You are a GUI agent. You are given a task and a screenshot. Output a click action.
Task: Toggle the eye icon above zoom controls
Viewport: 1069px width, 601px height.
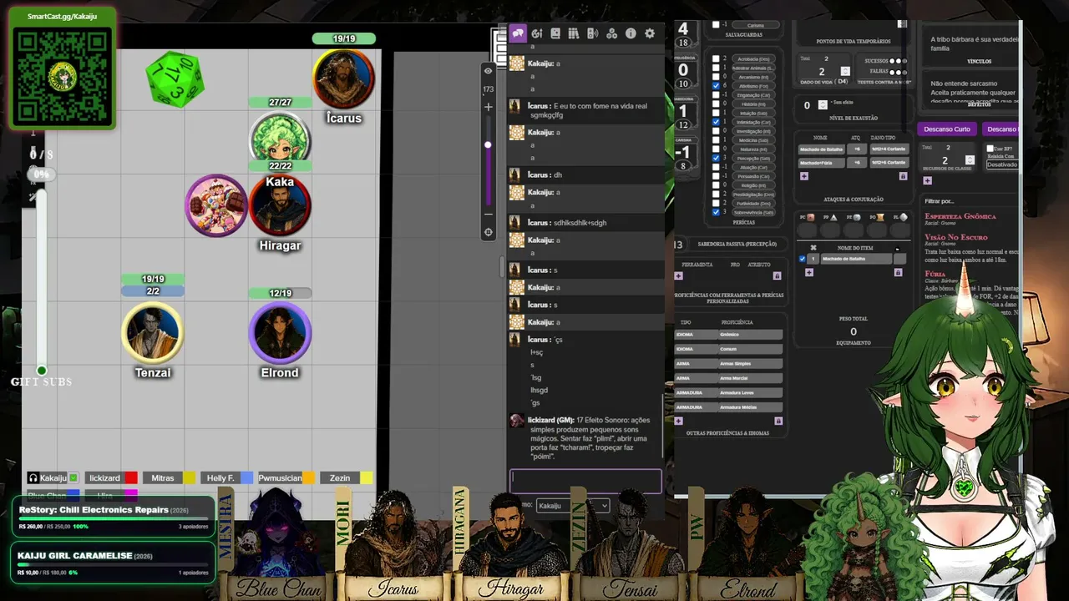[488, 71]
